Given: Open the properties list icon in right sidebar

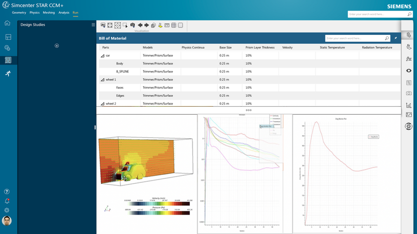Looking at the screenshot, I should point(409,83).
